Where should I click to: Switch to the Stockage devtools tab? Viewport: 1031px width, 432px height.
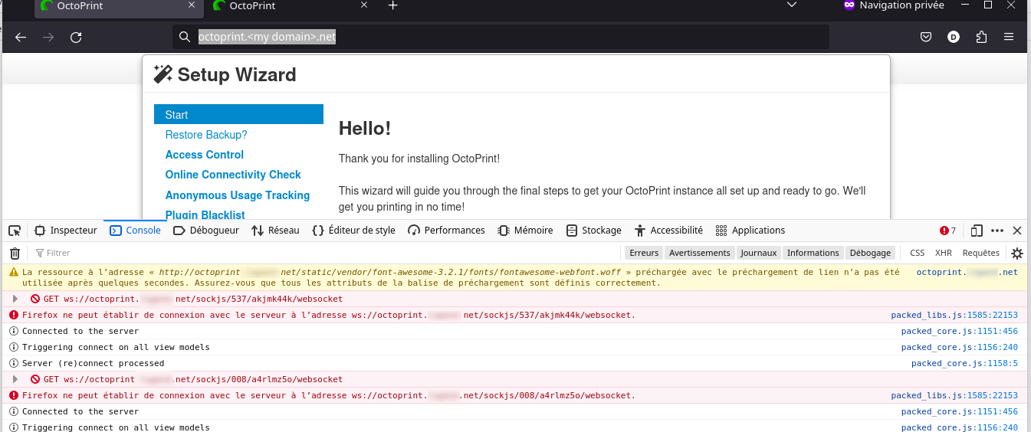[594, 231]
